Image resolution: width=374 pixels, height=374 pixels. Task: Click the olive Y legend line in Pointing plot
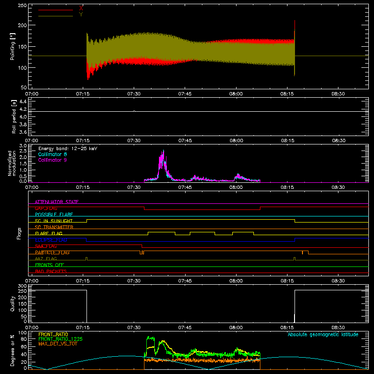pyautogui.click(x=56, y=16)
